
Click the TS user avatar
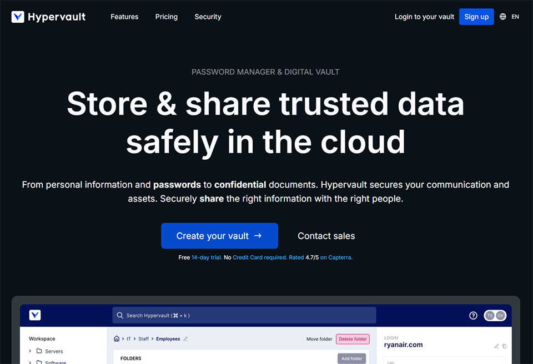click(490, 315)
